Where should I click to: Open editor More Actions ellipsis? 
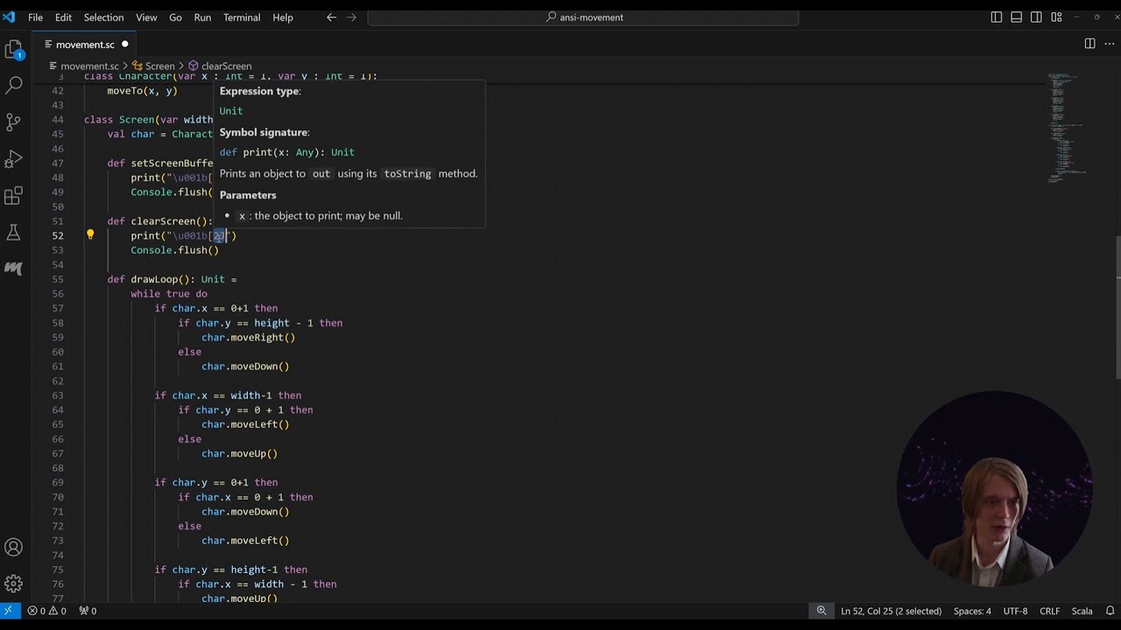pos(1110,44)
